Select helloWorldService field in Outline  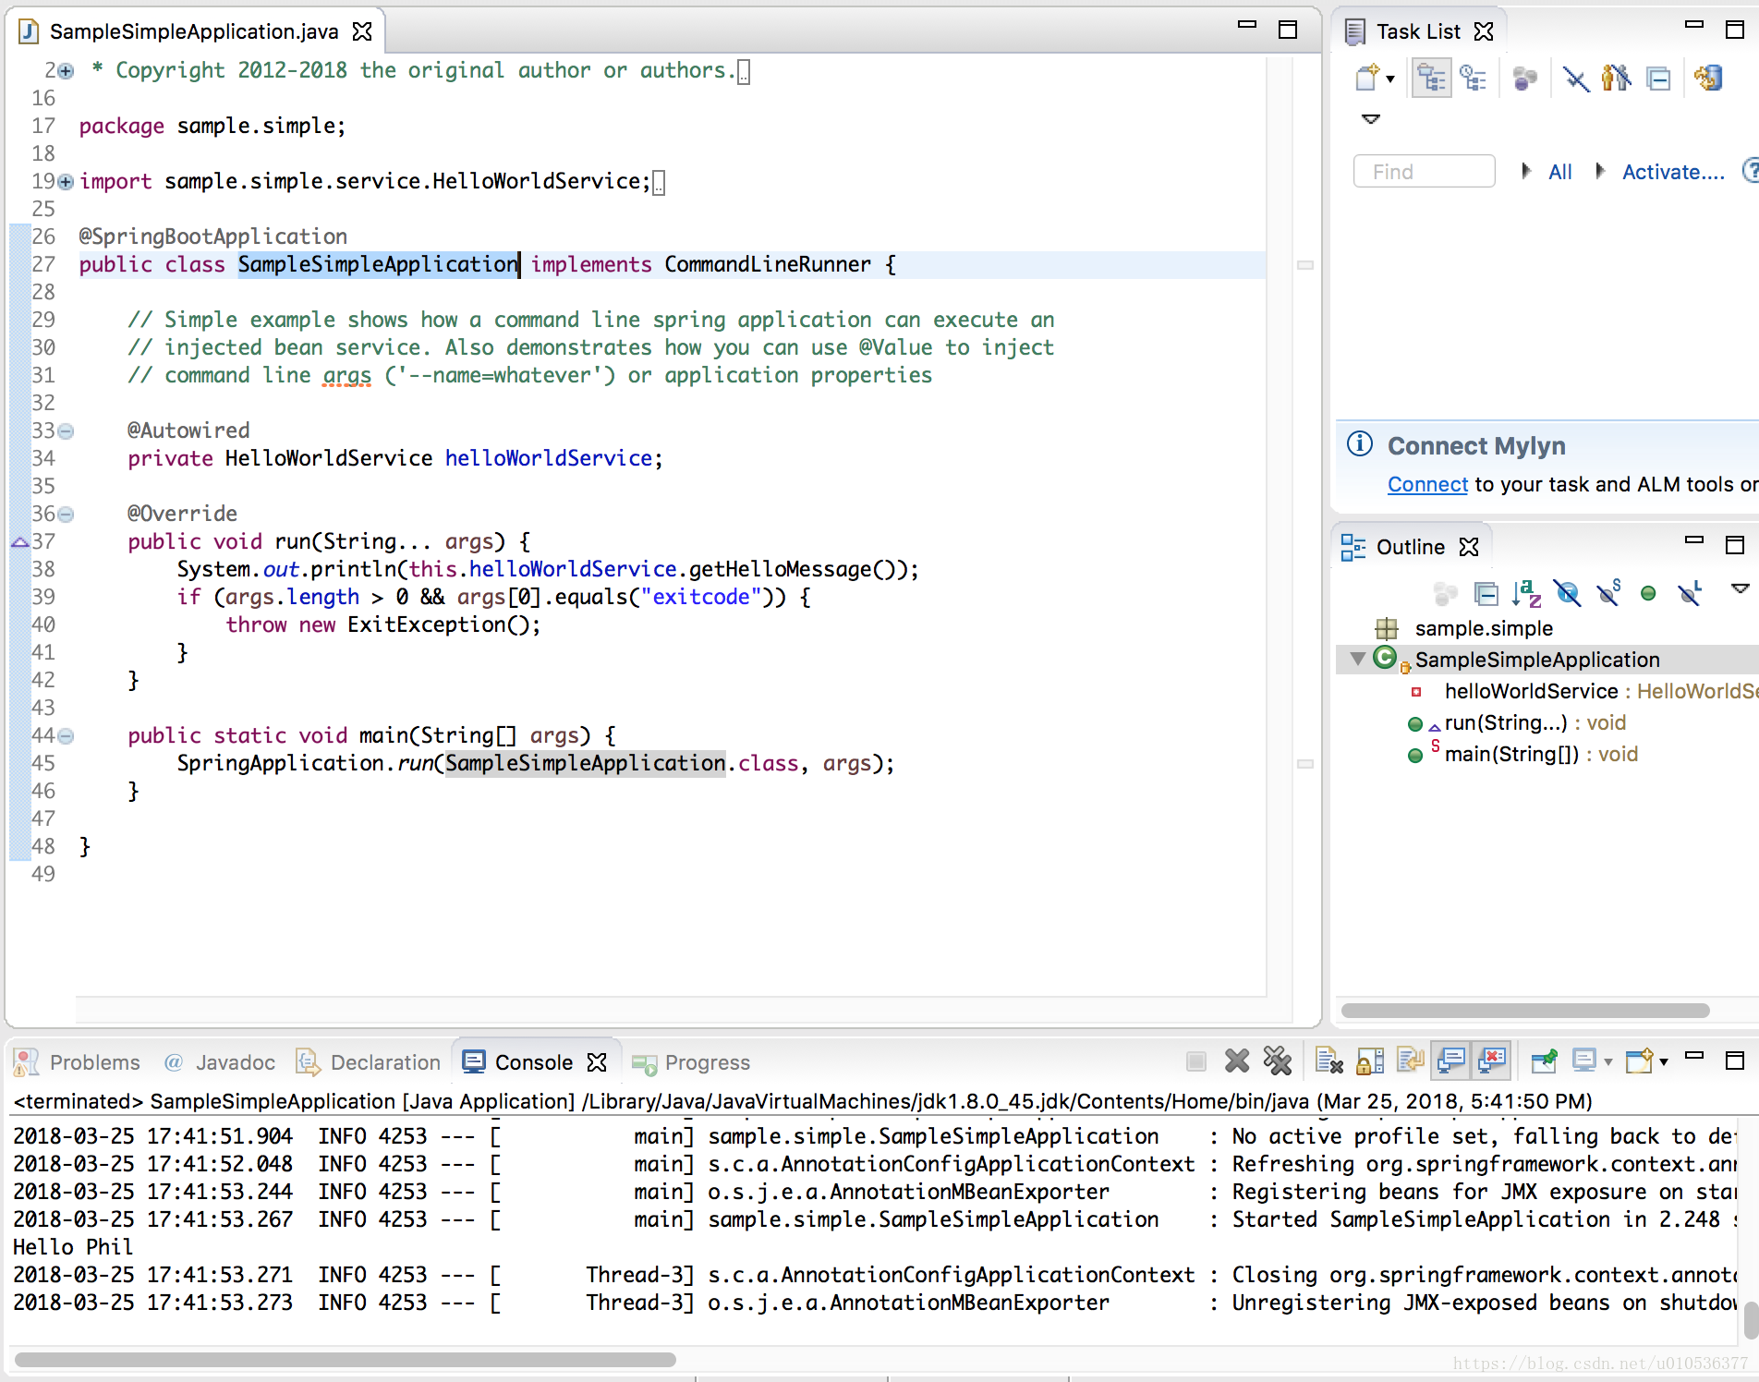coord(1582,691)
